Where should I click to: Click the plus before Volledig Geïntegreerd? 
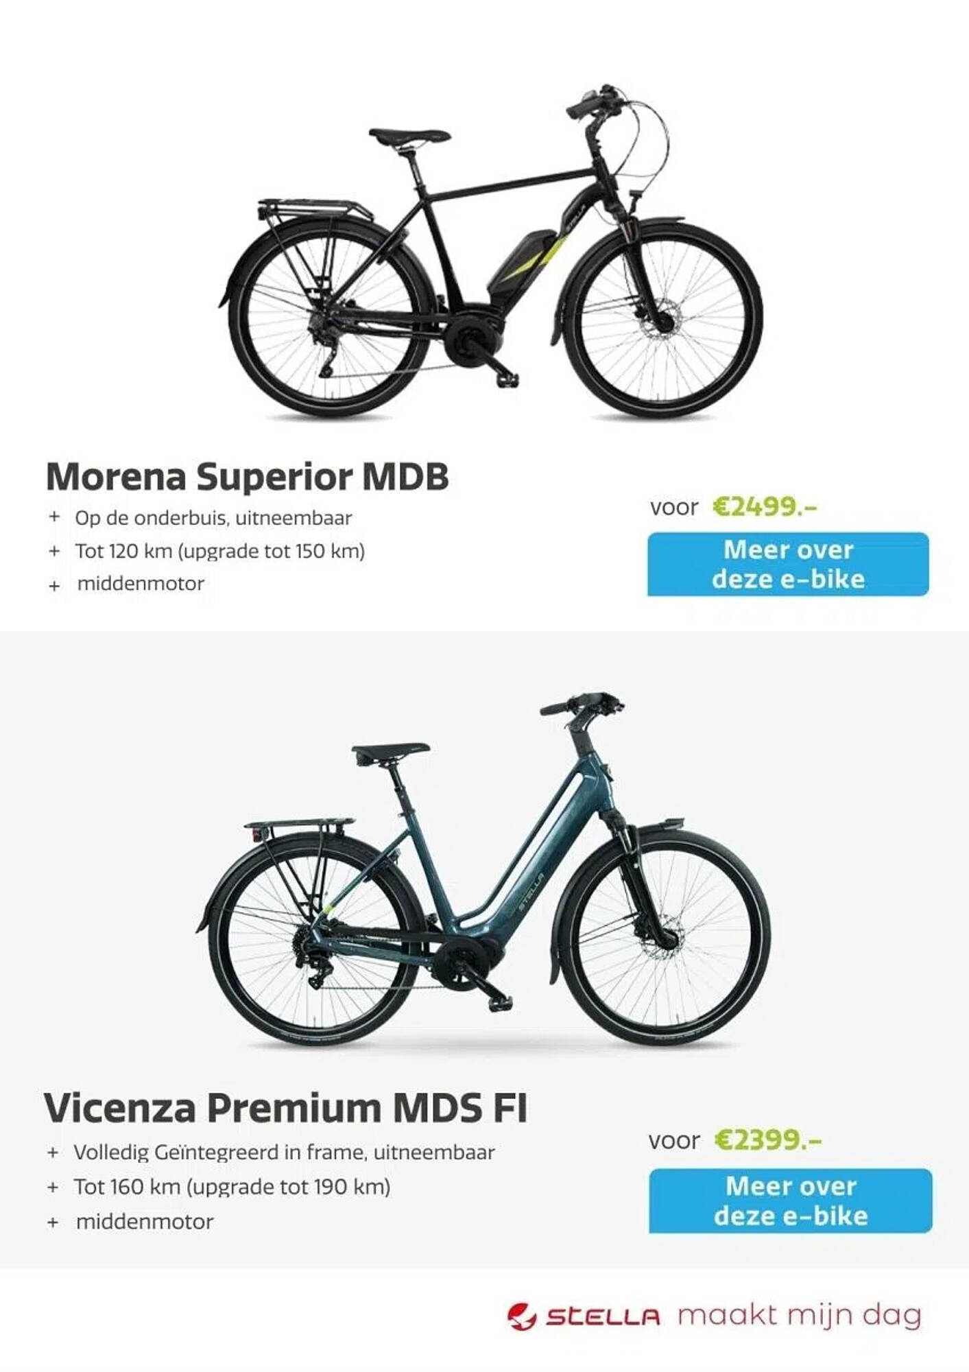[x=53, y=1152]
